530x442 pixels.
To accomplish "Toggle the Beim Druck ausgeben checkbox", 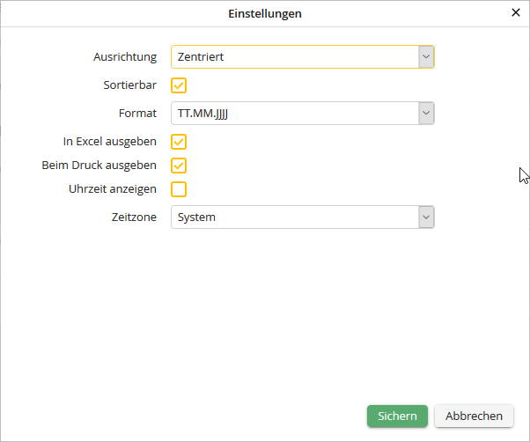I will (x=179, y=166).
